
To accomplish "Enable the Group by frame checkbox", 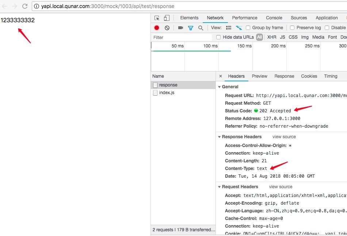I will click(x=248, y=28).
